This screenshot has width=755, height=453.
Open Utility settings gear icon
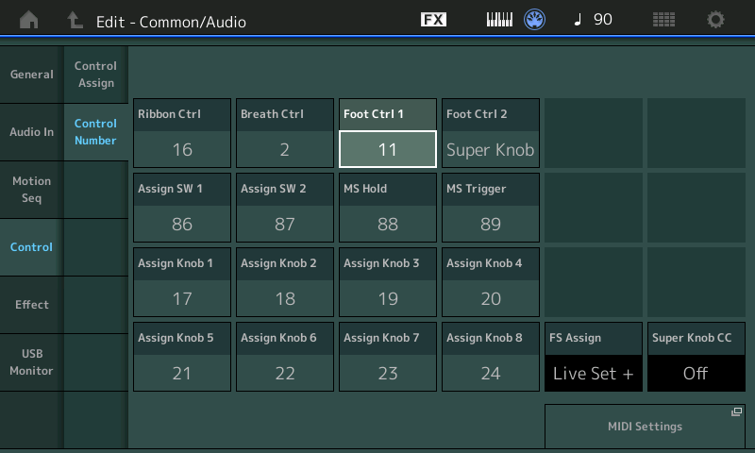pyautogui.click(x=716, y=20)
